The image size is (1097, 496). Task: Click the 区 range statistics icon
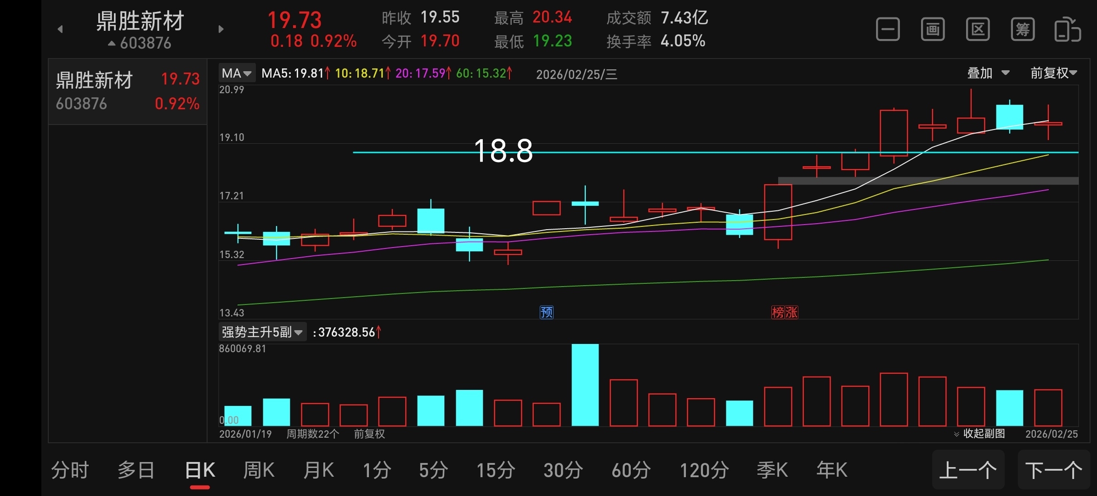978,30
